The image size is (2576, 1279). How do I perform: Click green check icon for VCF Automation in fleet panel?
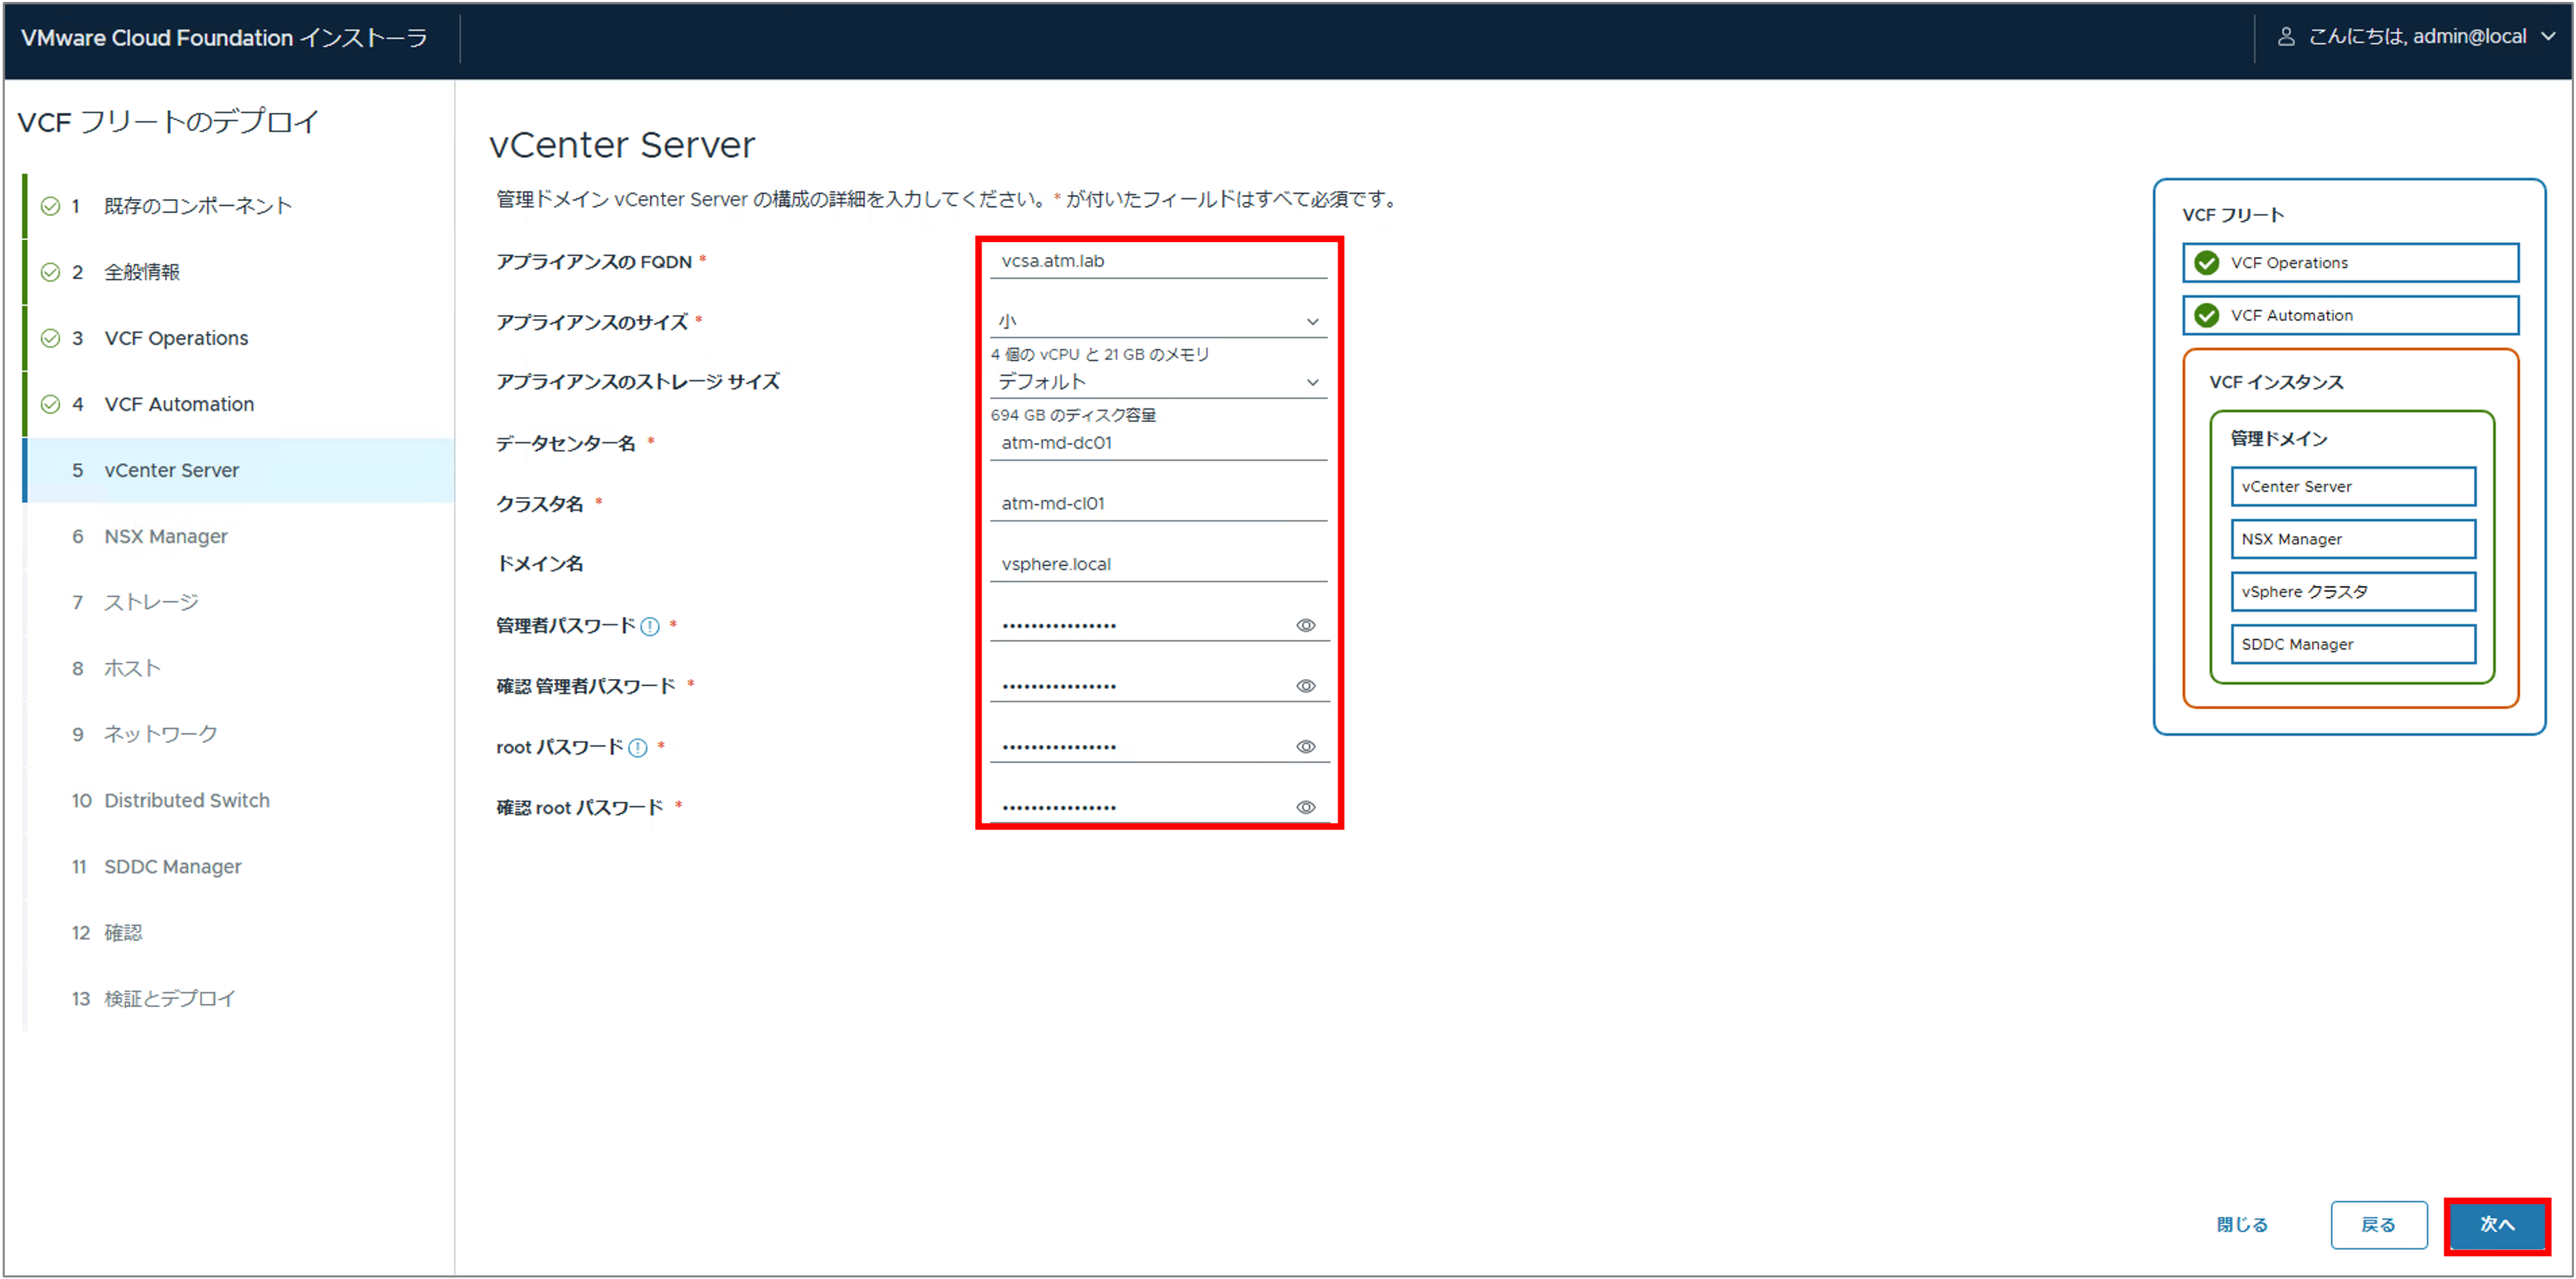2206,316
